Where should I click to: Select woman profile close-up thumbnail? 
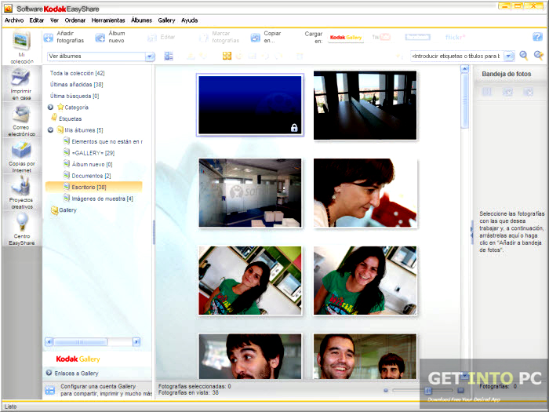click(365, 193)
